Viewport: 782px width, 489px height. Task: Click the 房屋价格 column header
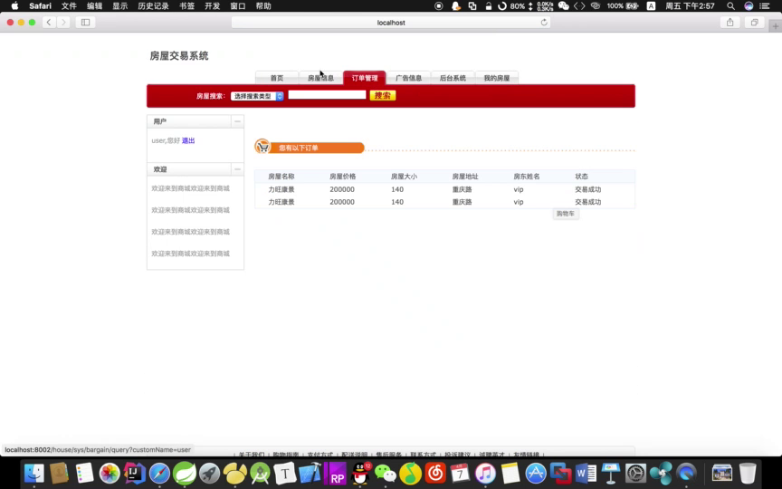(343, 177)
